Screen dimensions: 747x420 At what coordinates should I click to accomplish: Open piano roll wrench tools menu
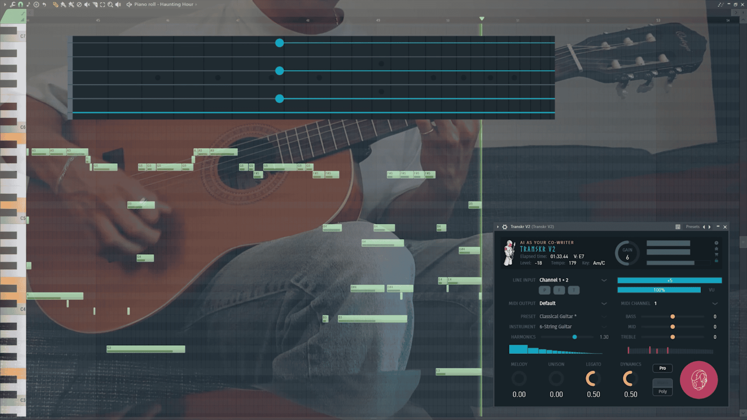[12, 5]
